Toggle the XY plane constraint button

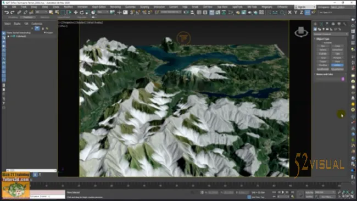click(x=308, y=13)
